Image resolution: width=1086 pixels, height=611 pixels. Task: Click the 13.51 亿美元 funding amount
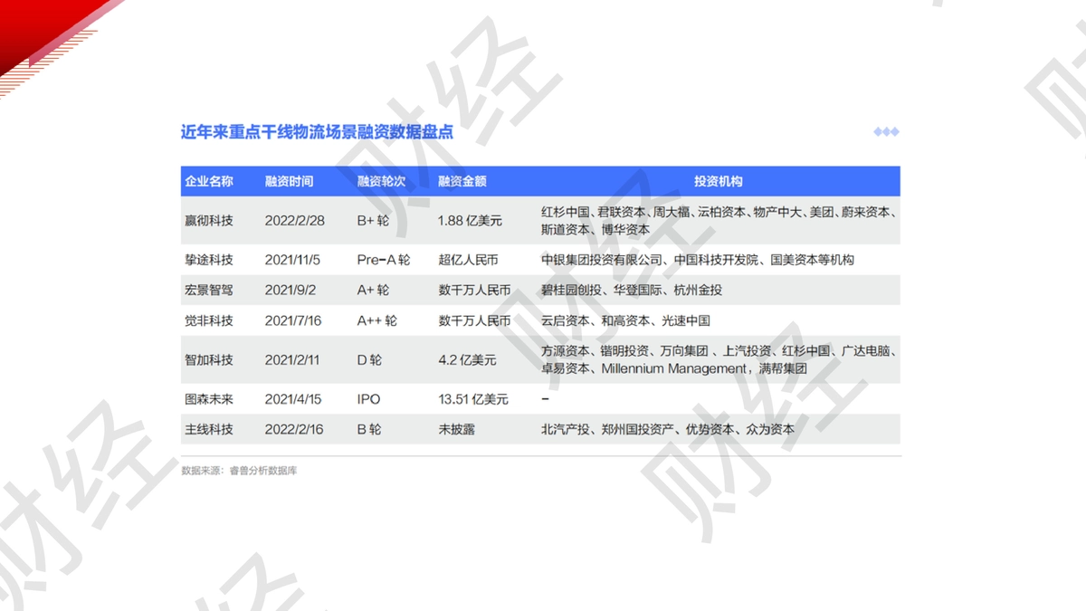473,399
